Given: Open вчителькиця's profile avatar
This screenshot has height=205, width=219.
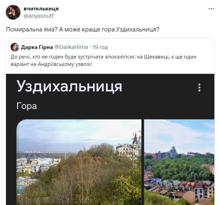Looking at the screenshot, I should [x=13, y=12].
